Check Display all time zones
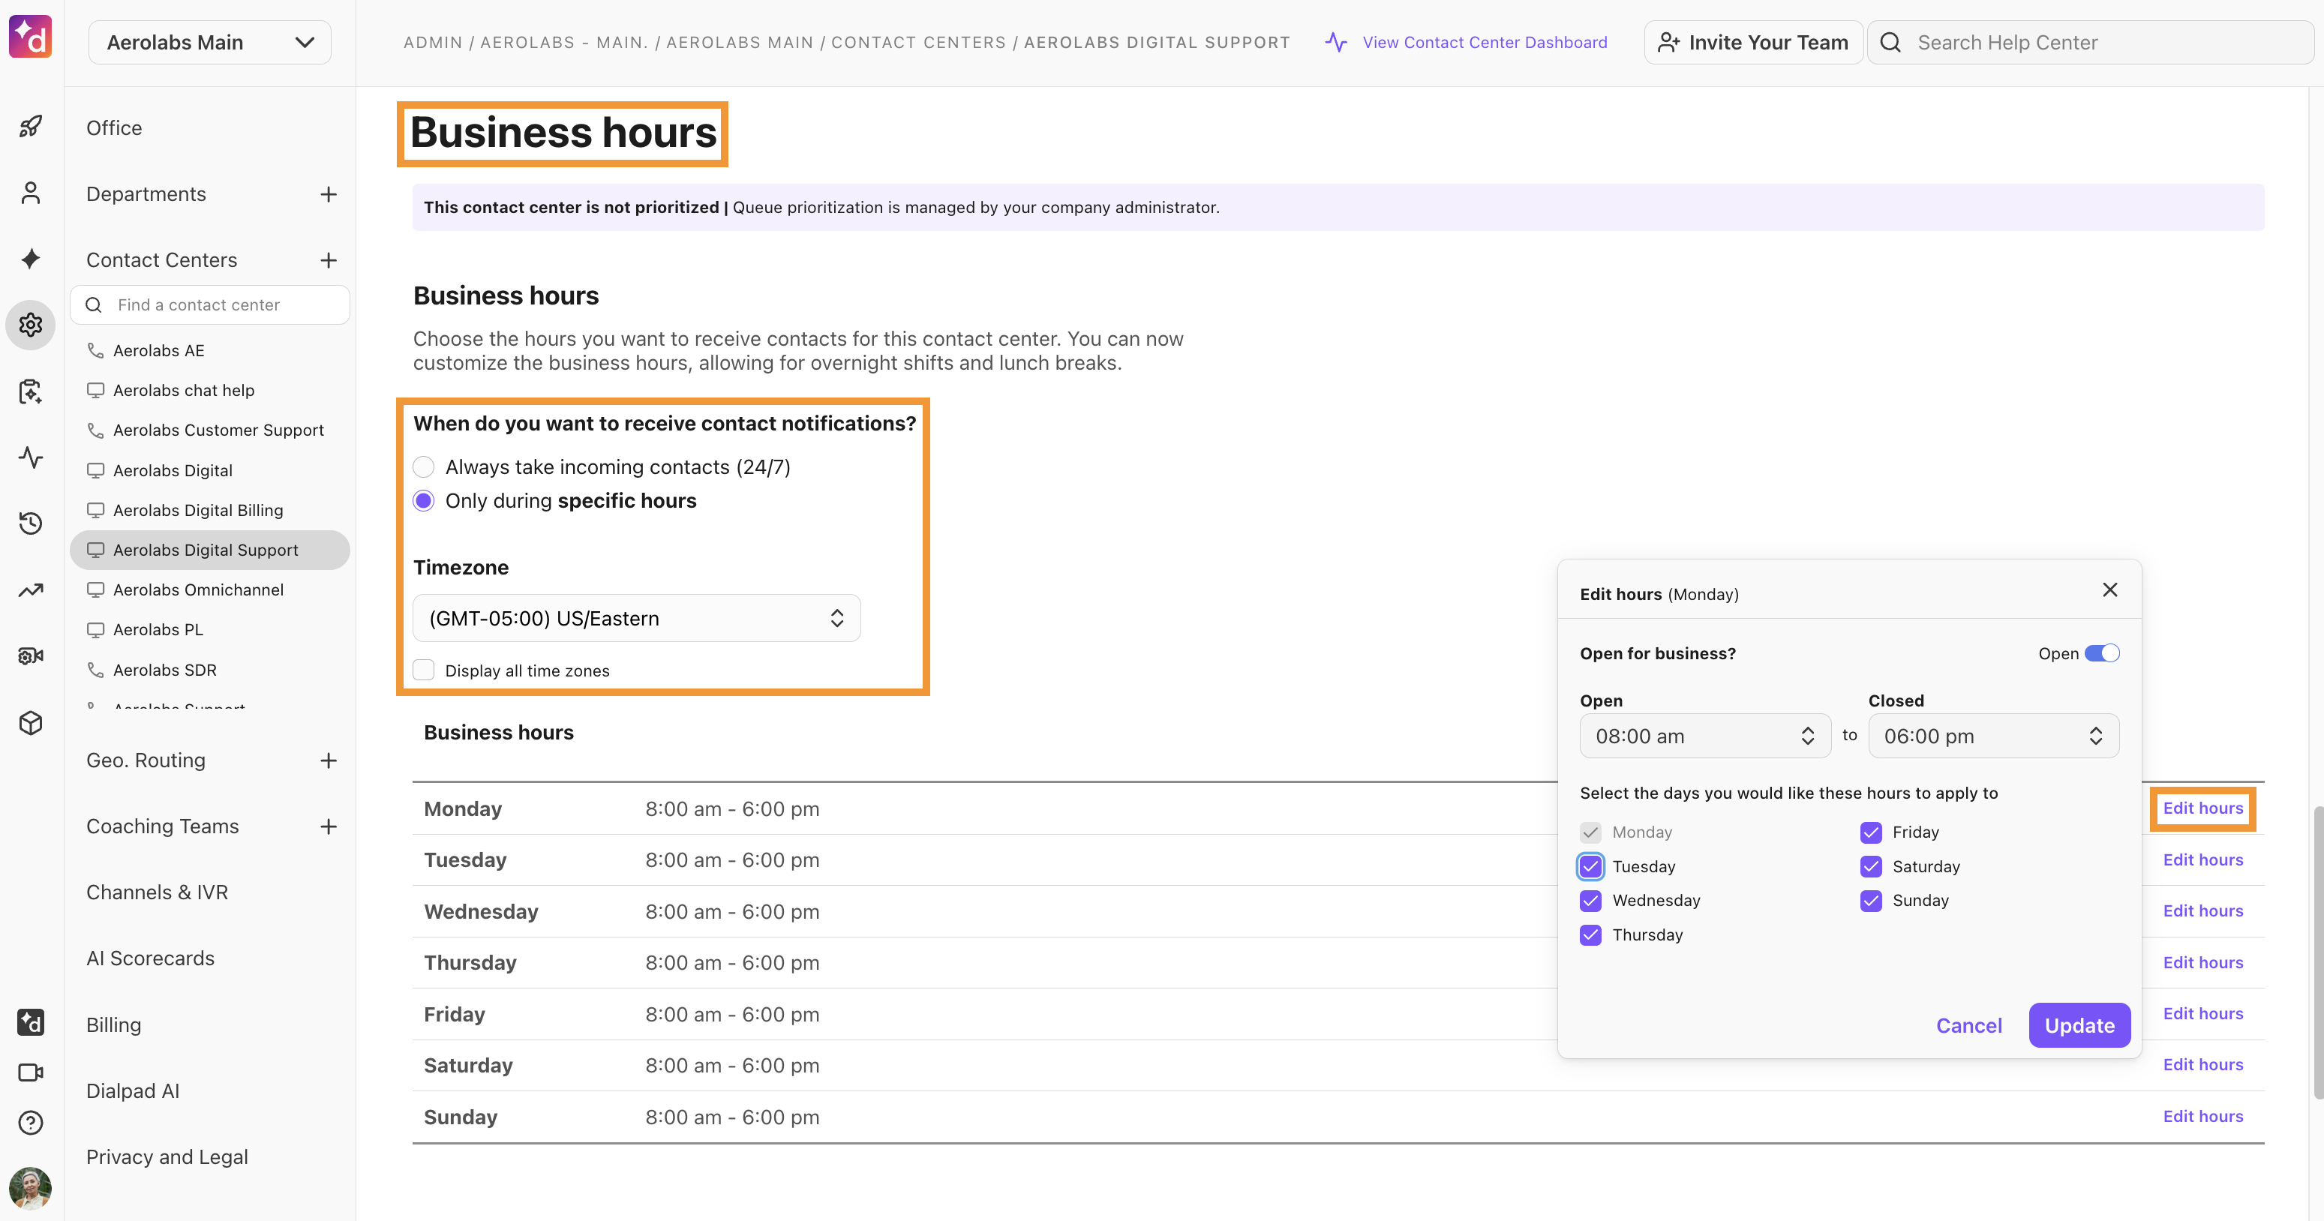This screenshot has height=1221, width=2324. click(423, 670)
